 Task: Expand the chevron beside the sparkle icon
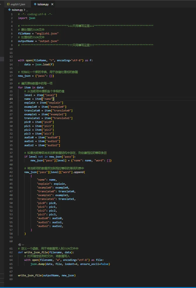(23, 245)
